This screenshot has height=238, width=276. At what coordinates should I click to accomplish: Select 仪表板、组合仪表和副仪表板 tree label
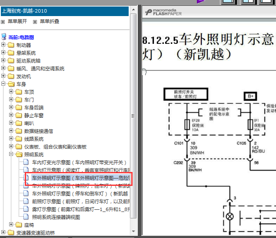click(x=55, y=147)
